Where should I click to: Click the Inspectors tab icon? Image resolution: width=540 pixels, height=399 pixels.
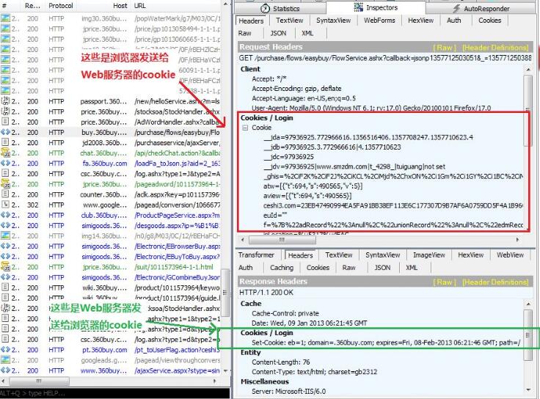pyautogui.click(x=359, y=7)
